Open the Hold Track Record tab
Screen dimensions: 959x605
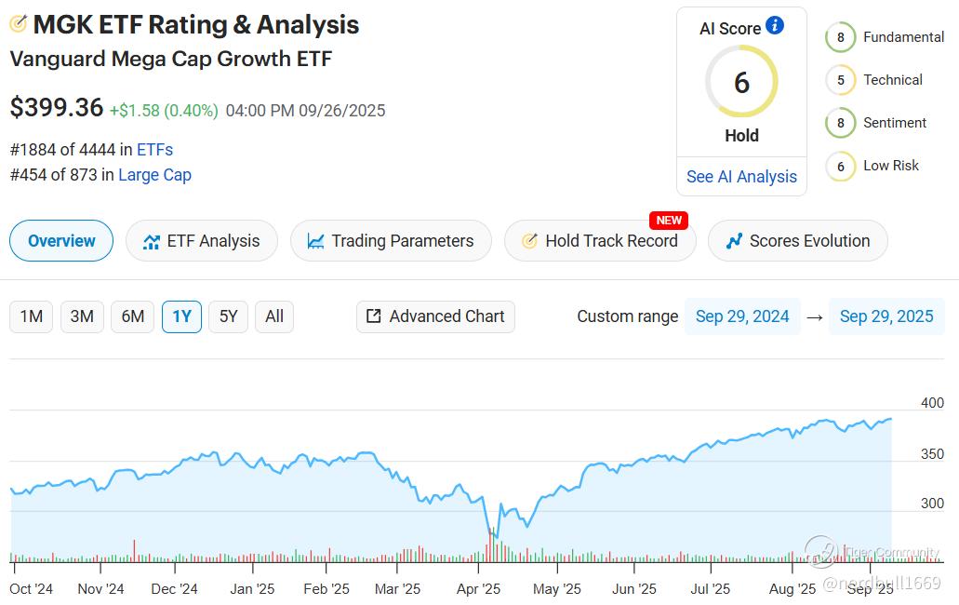[x=600, y=241]
